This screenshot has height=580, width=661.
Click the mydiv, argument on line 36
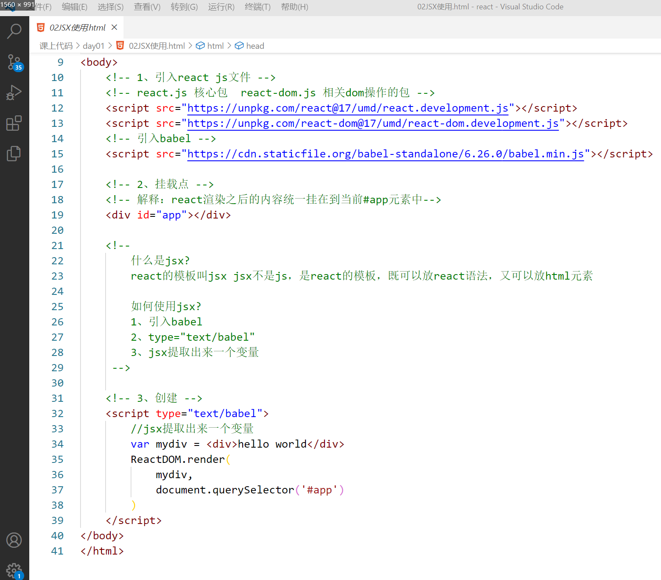174,475
